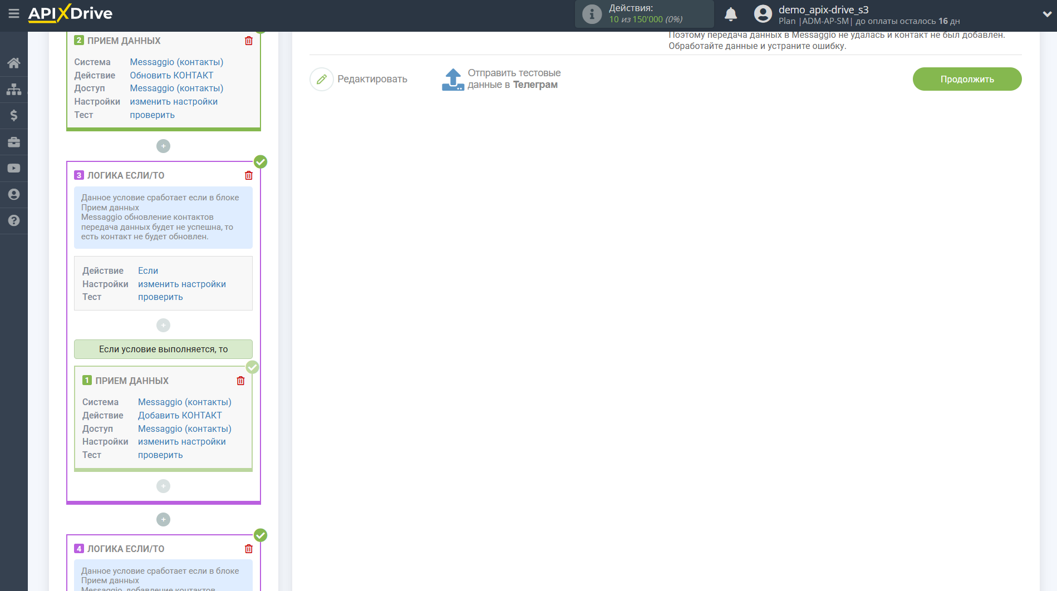The height and width of the screenshot is (591, 1057).
Task: Open the actions info icon
Action: coord(592,14)
